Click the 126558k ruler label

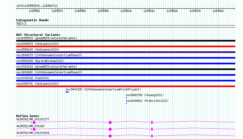[80, 11]
